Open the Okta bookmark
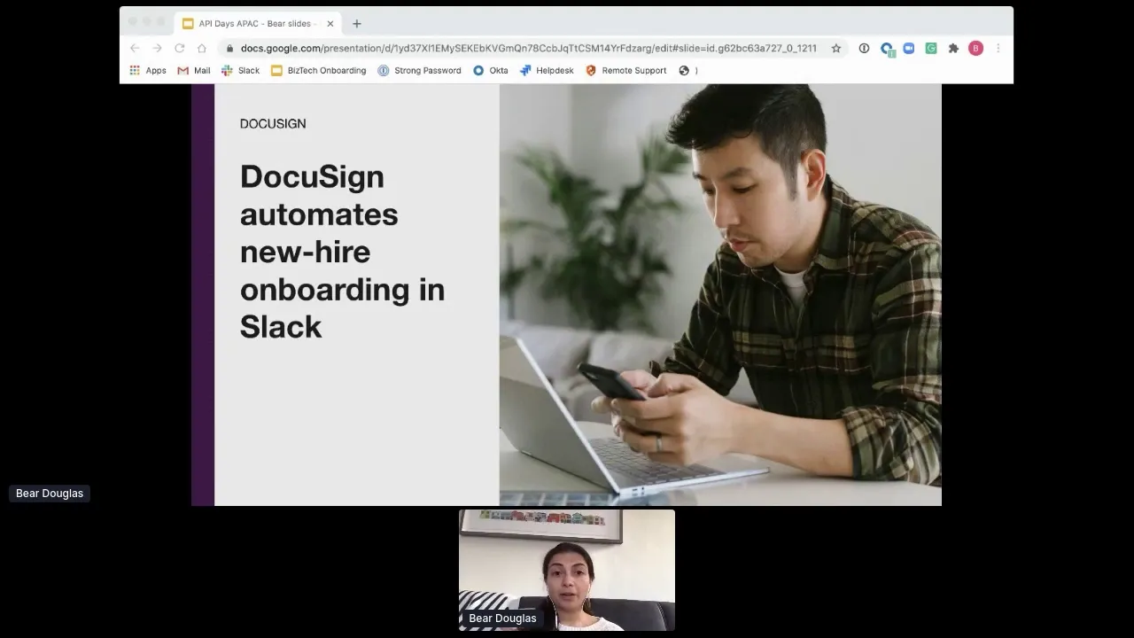 click(491, 71)
